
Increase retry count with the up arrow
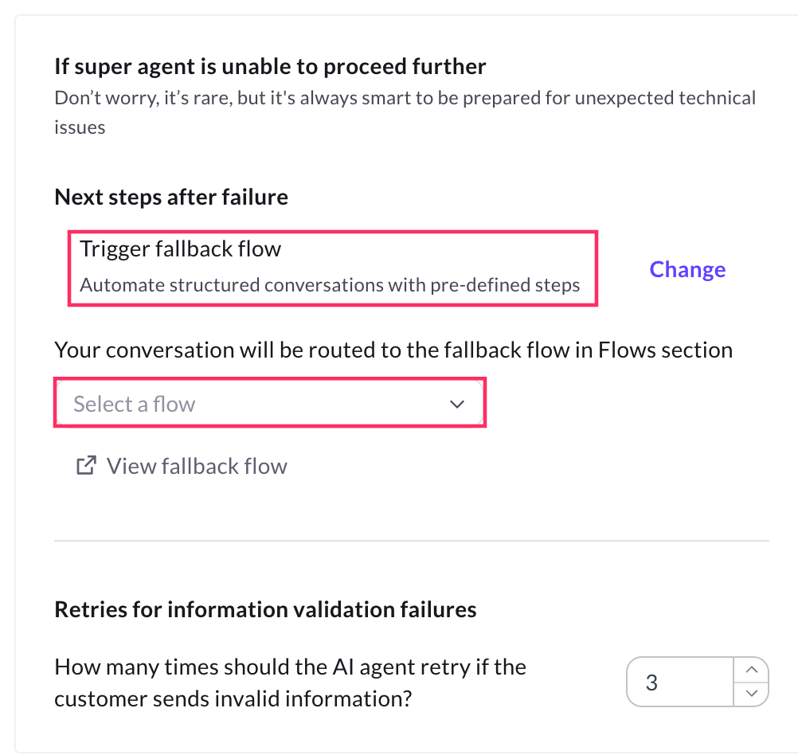750,670
